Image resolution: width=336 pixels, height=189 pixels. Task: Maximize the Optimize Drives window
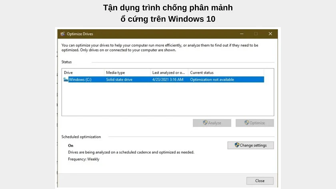click(256, 34)
